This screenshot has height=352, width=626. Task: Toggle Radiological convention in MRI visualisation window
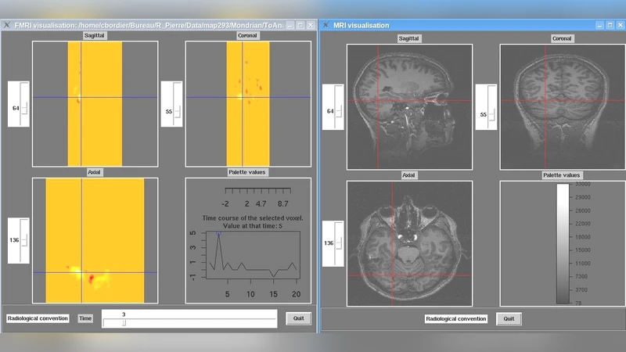pyautogui.click(x=456, y=319)
